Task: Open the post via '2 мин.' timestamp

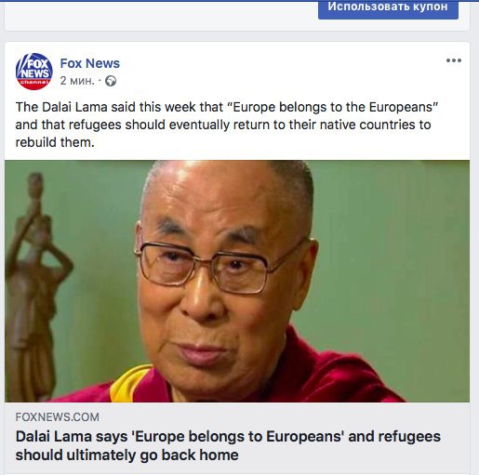Action: coord(77,81)
